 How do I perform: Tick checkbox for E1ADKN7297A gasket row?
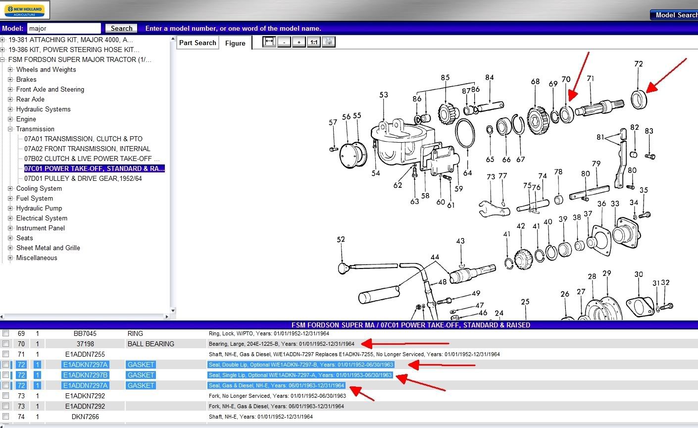click(x=5, y=365)
